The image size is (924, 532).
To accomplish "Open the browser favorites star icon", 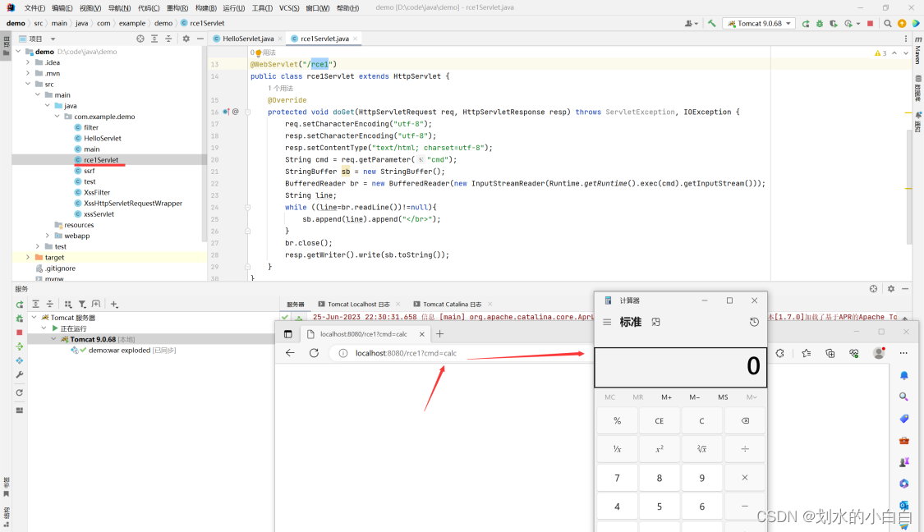I will click(807, 353).
